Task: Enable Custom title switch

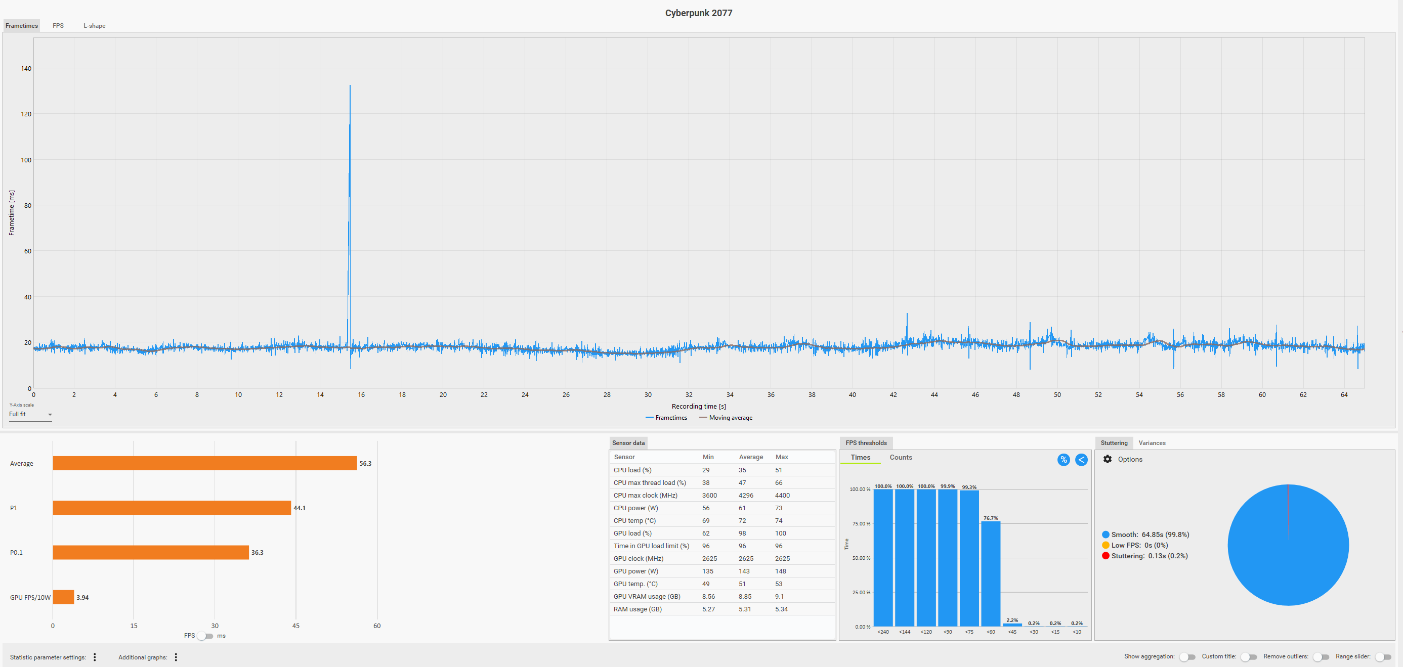Action: tap(1248, 657)
